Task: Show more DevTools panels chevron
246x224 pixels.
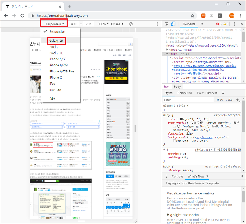Action: (x=201, y=24)
